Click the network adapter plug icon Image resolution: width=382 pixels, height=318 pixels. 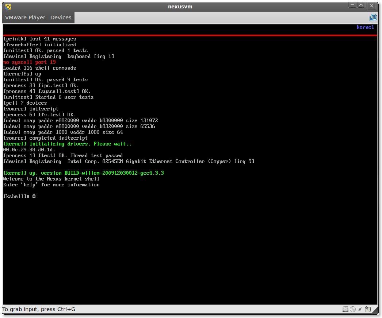click(360, 309)
